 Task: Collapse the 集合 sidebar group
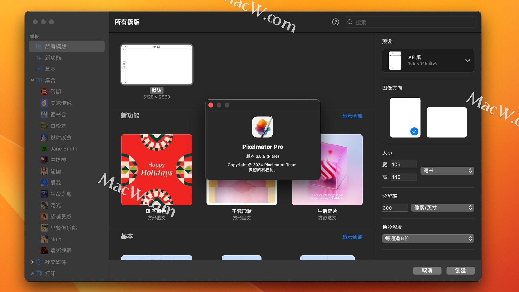[32, 80]
